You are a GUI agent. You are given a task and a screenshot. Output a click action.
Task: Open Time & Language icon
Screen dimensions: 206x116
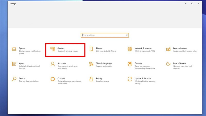tap(91, 64)
